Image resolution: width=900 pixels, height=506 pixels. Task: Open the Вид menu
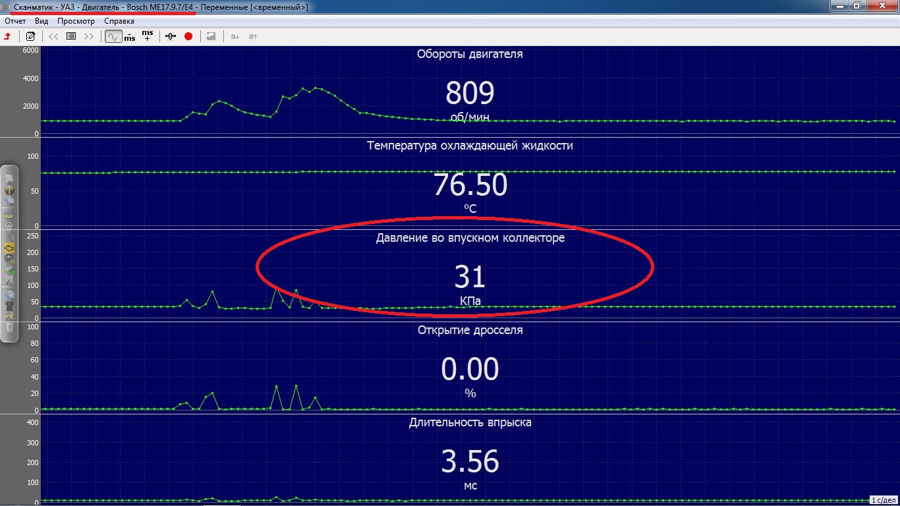point(42,21)
